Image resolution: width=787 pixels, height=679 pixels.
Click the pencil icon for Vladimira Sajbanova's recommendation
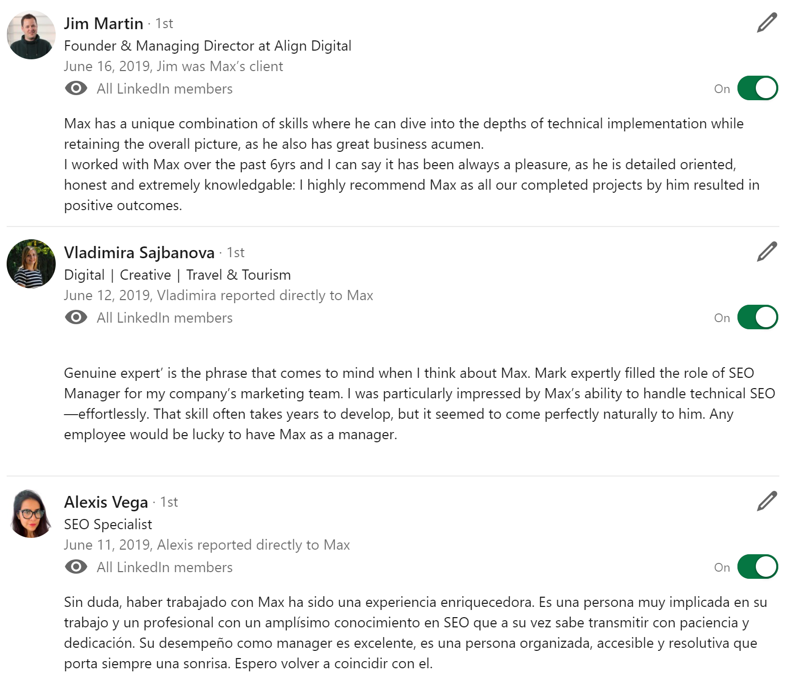pos(767,253)
